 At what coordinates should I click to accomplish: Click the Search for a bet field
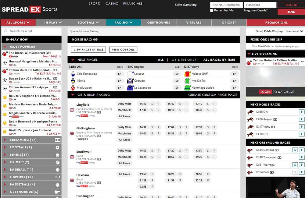[x=31, y=31]
